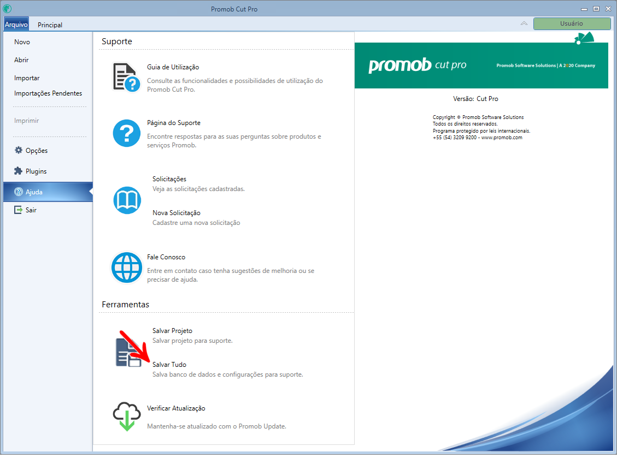Screen dimensions: 617x458
Task: Click the Ferramentas section heading
Action: click(x=126, y=305)
